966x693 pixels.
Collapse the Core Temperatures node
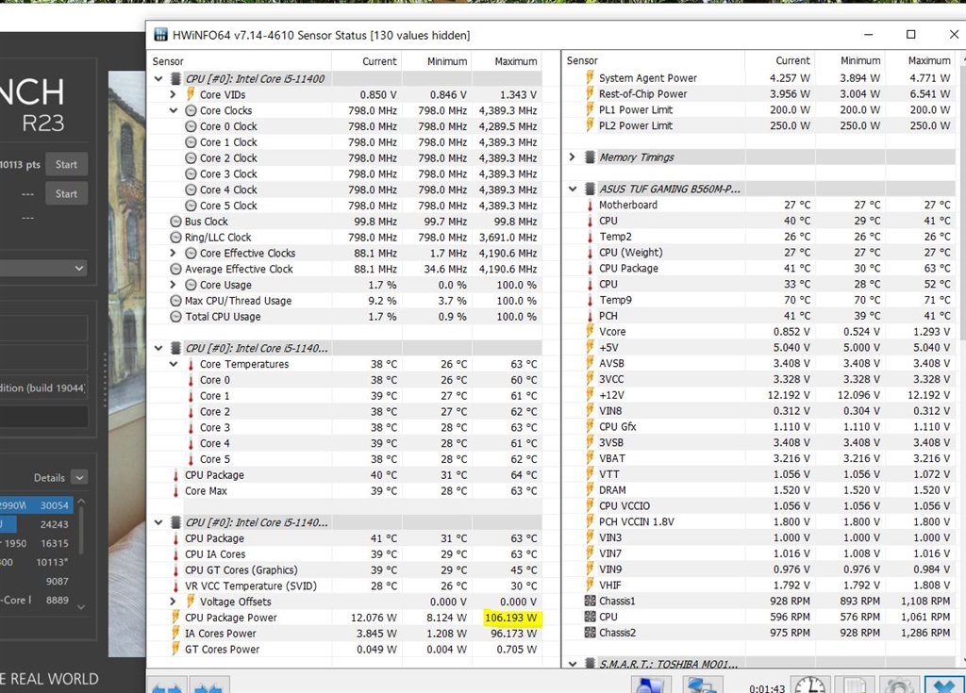pos(174,364)
